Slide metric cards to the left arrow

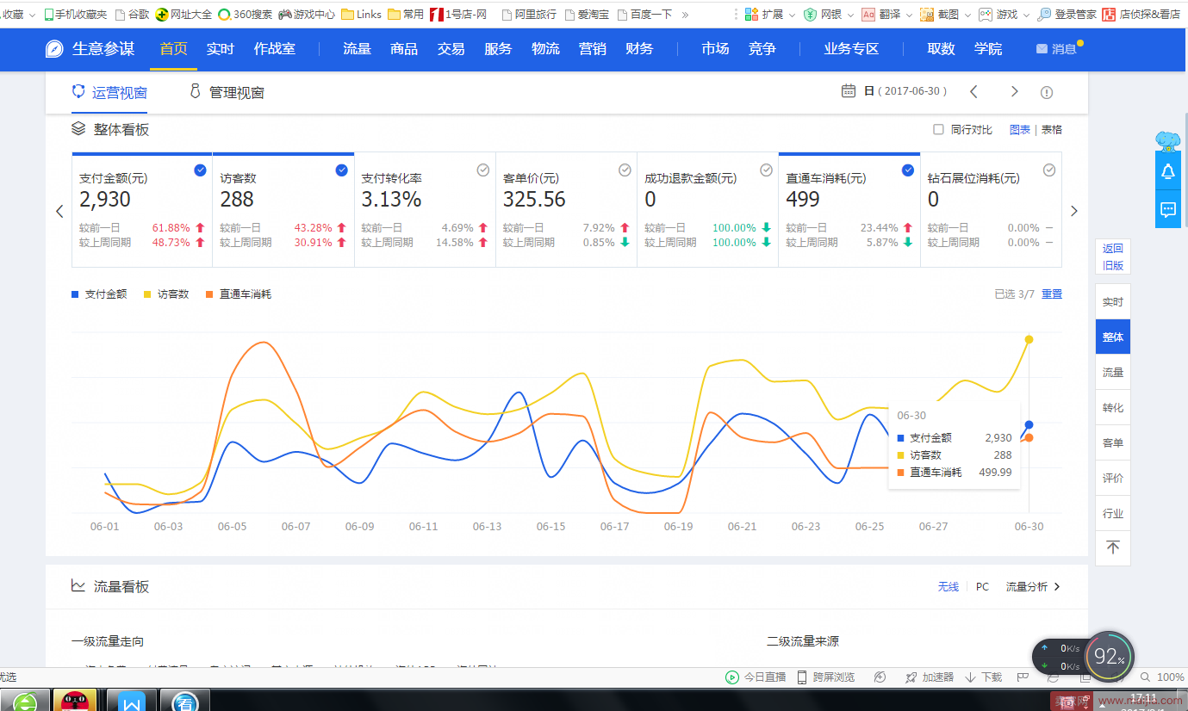click(59, 211)
